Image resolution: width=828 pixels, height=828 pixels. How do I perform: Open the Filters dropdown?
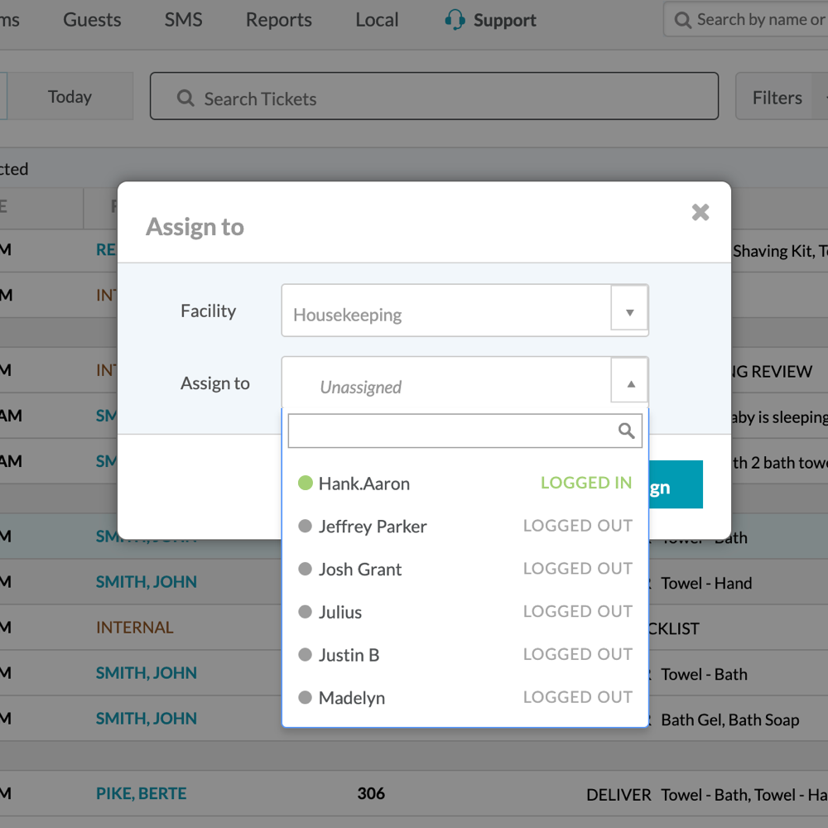[778, 98]
